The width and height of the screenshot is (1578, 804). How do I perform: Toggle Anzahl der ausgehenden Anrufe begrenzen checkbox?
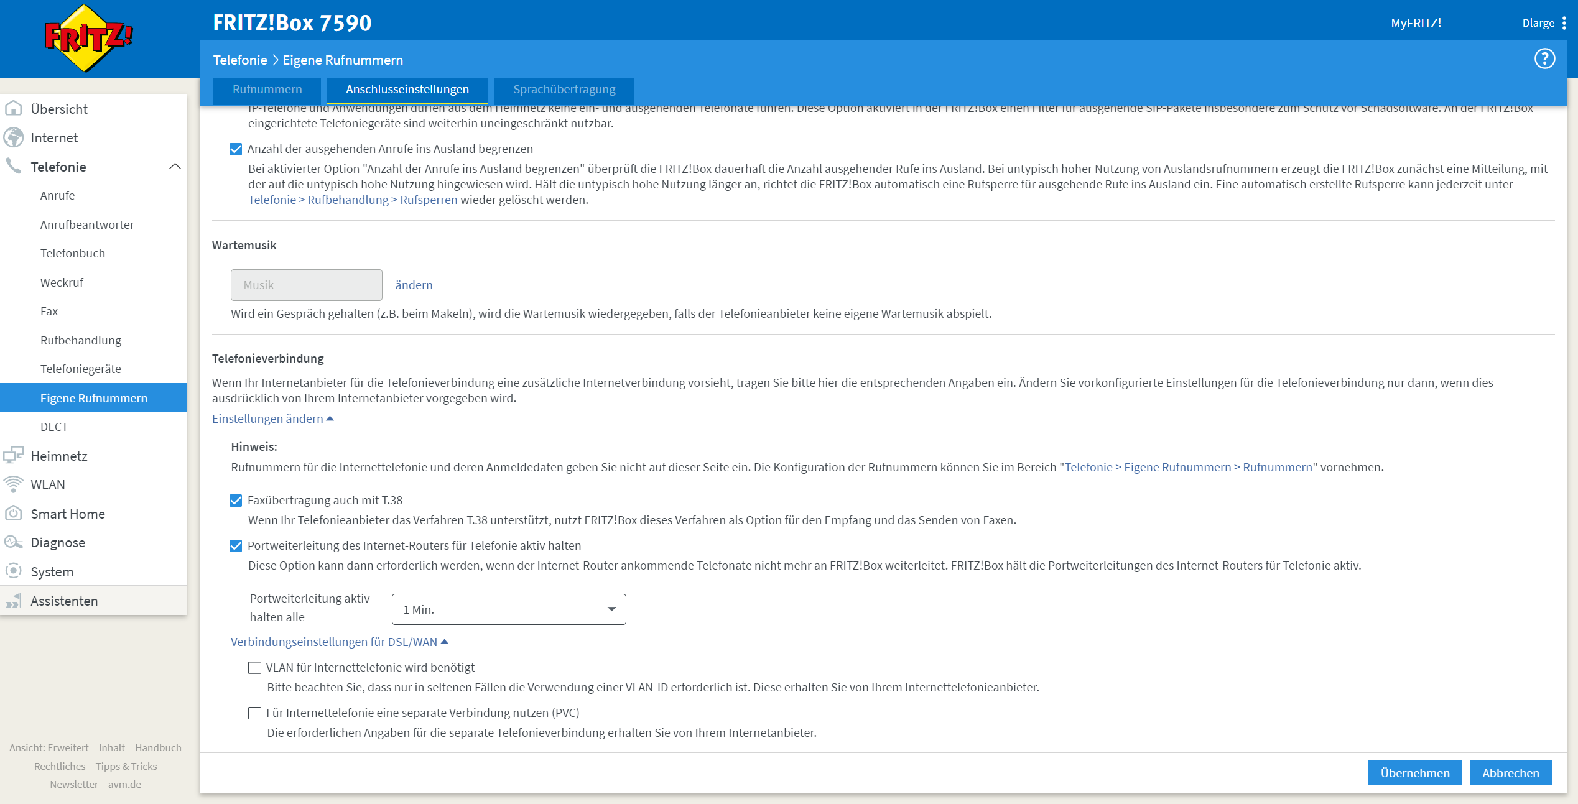click(236, 149)
